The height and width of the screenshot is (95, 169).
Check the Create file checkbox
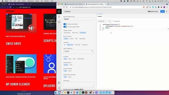point(113,21)
